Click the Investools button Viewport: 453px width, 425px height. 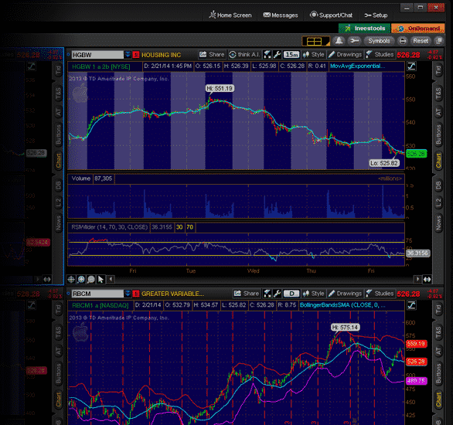click(x=364, y=29)
